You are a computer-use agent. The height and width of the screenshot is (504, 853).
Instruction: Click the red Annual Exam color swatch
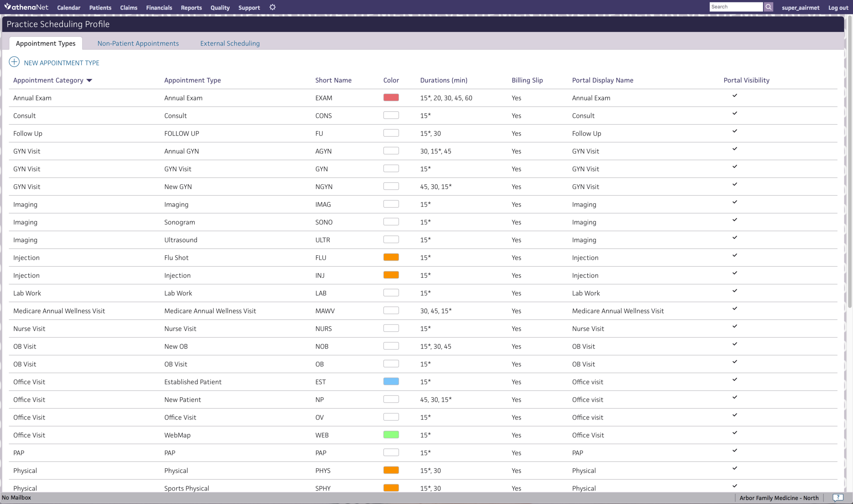click(x=391, y=97)
